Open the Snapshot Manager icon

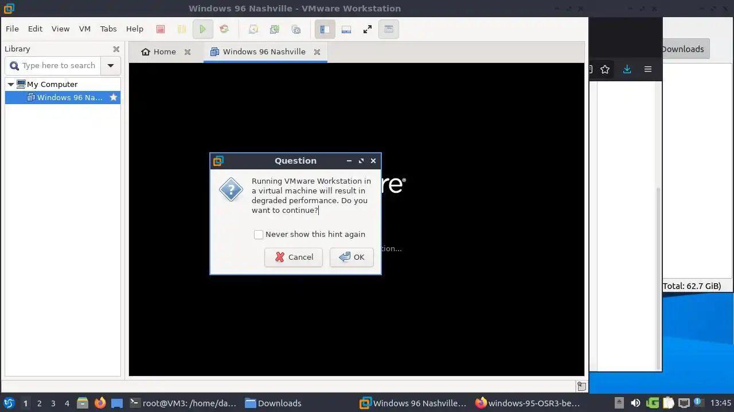coord(296,29)
